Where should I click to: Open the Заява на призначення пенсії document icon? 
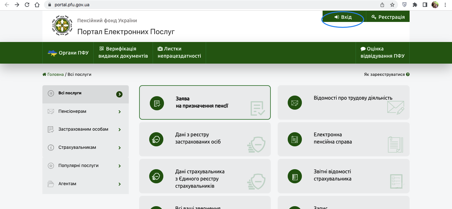click(157, 102)
